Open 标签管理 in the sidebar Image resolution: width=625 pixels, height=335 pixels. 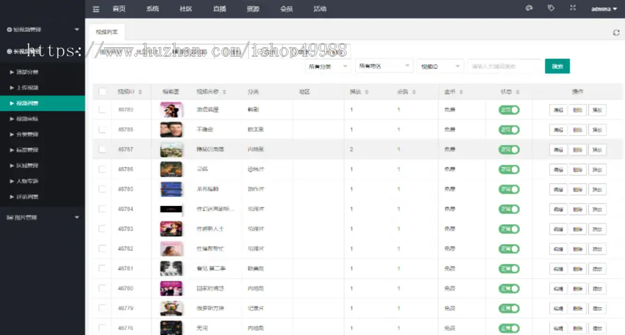pos(42,150)
